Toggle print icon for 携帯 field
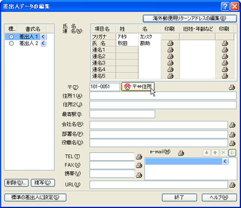The height and width of the screenshot is (208, 241). coord(139,175)
